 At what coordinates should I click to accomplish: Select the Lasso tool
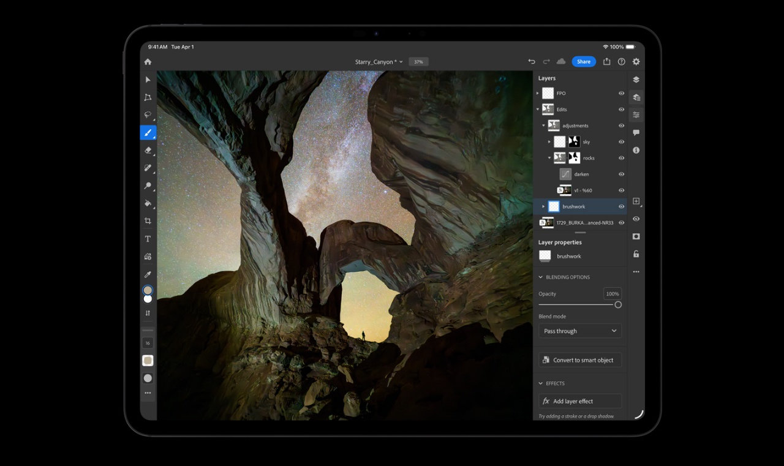(x=147, y=115)
